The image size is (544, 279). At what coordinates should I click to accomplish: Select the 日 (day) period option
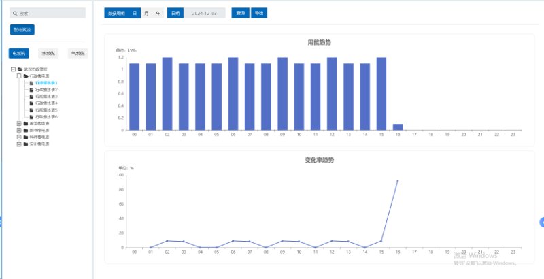point(135,13)
